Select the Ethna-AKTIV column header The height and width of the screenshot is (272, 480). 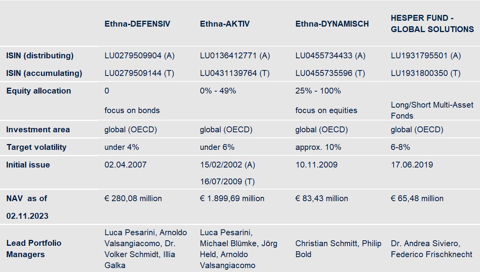coord(225,24)
